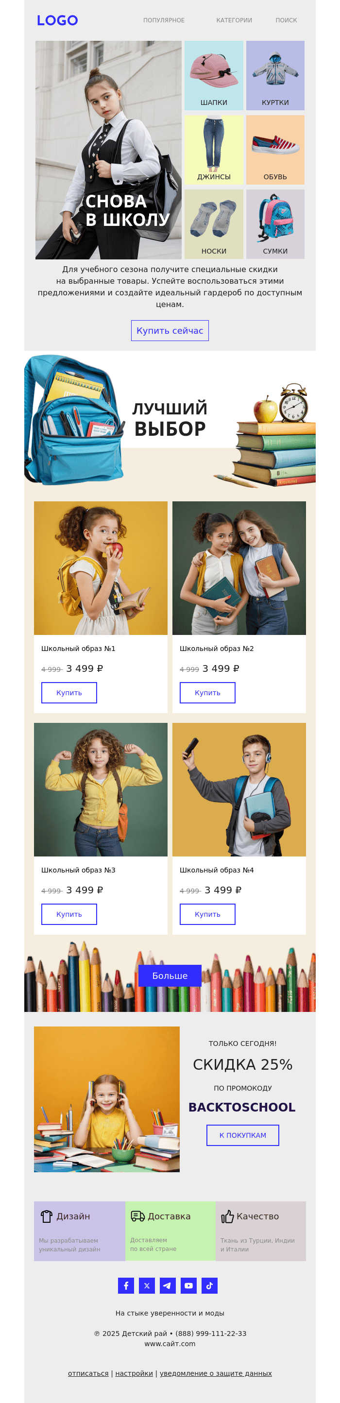The width and height of the screenshot is (340, 1403).
Task: Click the Качество thumbs-up icon
Action: click(x=227, y=1216)
